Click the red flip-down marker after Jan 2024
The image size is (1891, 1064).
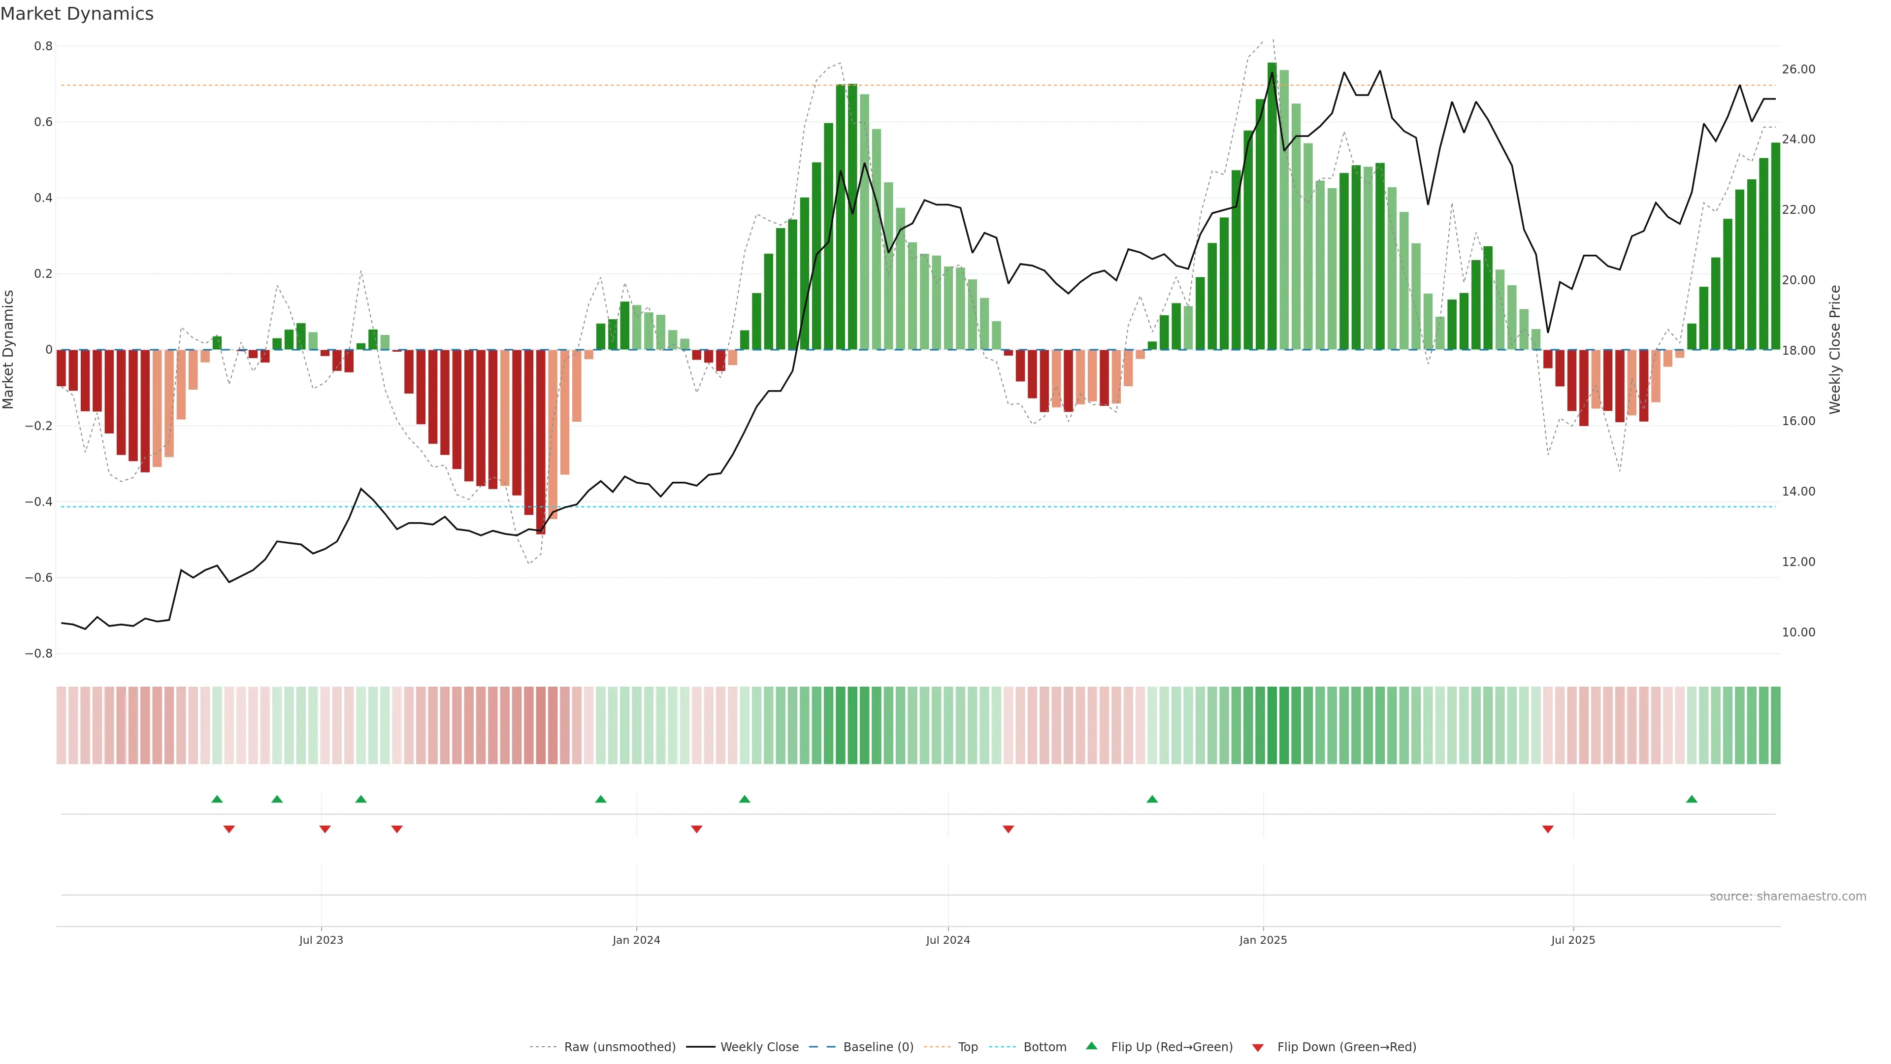tap(697, 829)
